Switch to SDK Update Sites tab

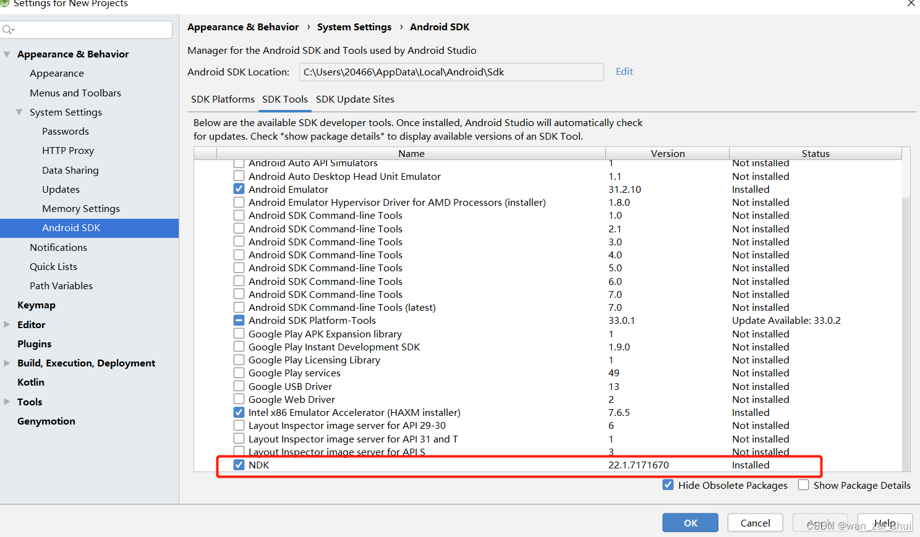(355, 99)
